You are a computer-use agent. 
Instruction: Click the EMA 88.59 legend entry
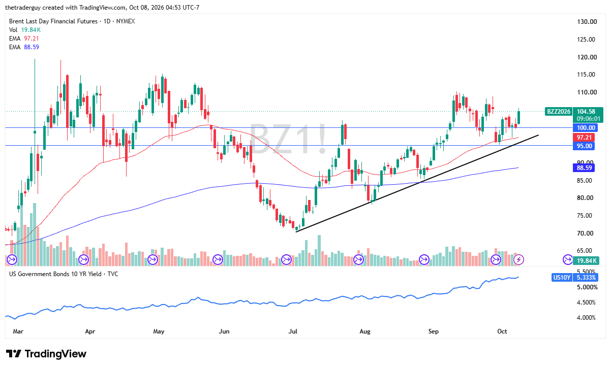click(x=24, y=47)
